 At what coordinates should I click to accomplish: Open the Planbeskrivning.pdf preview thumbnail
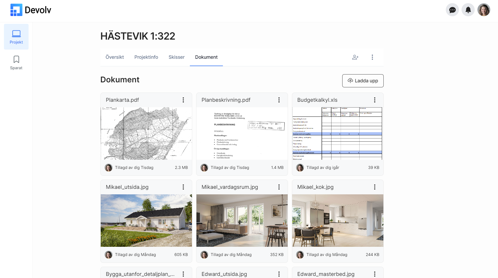242,133
